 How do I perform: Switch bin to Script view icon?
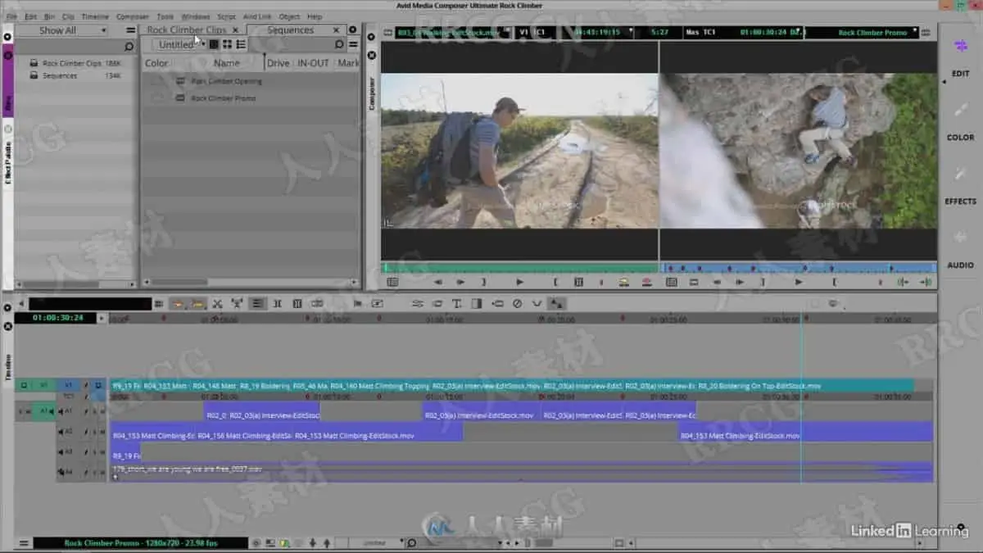(241, 44)
